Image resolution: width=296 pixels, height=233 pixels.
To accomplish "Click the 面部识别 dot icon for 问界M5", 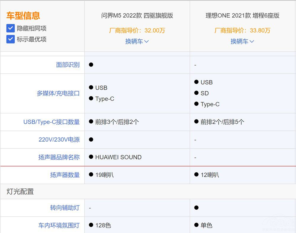I will tap(91, 64).
